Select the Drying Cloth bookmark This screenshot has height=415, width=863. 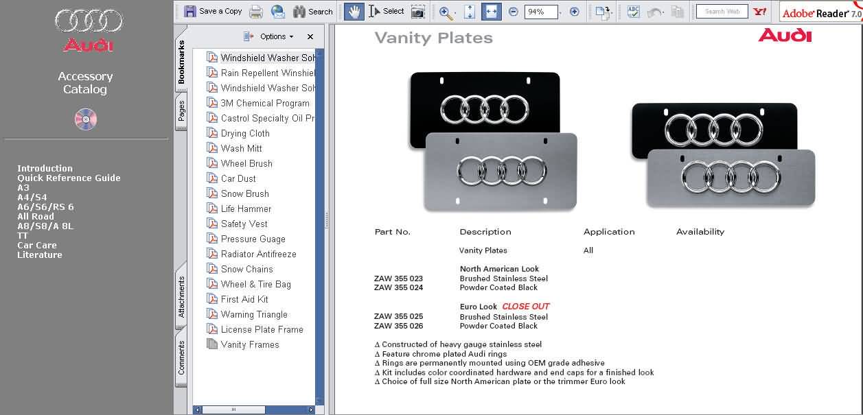245,133
